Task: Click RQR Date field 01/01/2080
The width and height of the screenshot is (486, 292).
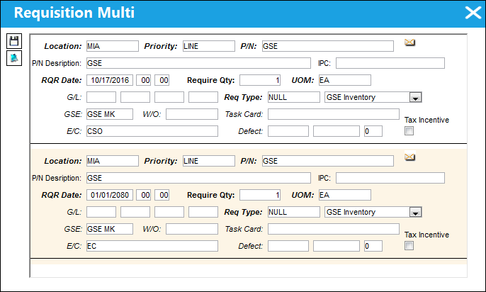Action: (x=110, y=196)
